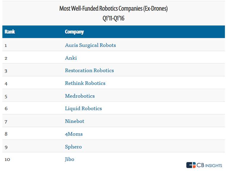Click rank number 1 cell
The image size is (227, 171).
point(6,45)
